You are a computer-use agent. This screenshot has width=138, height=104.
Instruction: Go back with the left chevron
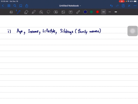(3, 6)
